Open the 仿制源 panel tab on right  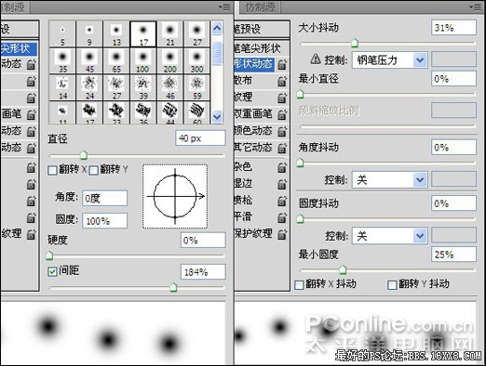[x=260, y=7]
